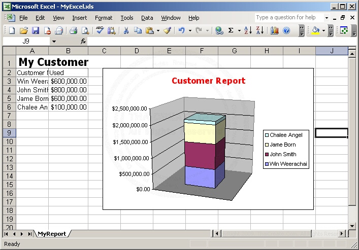This screenshot has width=359, height=250.
Task: Sort Descending with Z-A icon
Action: click(260, 30)
